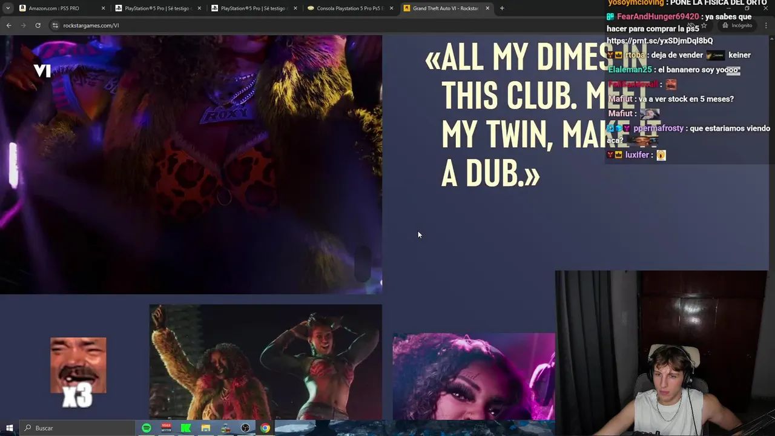The height and width of the screenshot is (436, 775).
Task: Click the Chrome taskbar icon
Action: 265,428
